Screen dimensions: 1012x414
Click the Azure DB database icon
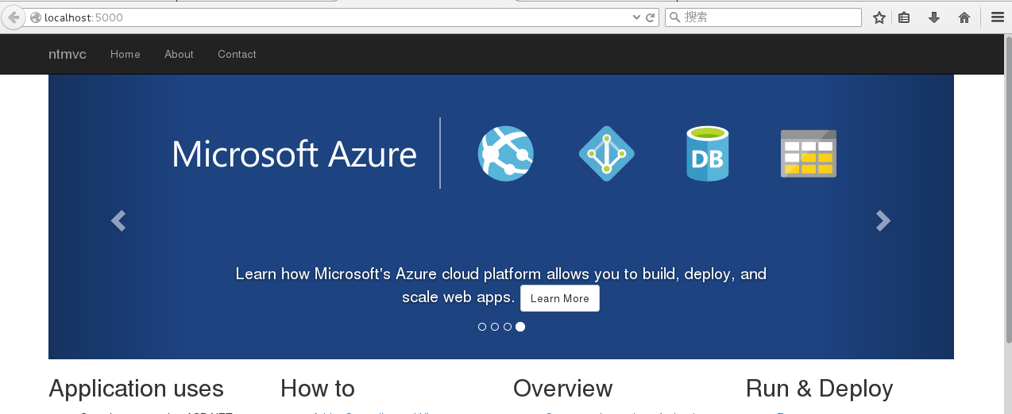pyautogui.click(x=707, y=154)
